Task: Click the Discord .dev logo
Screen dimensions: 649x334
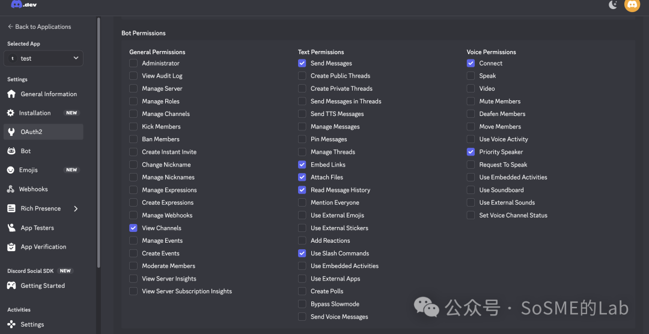Action: click(24, 5)
